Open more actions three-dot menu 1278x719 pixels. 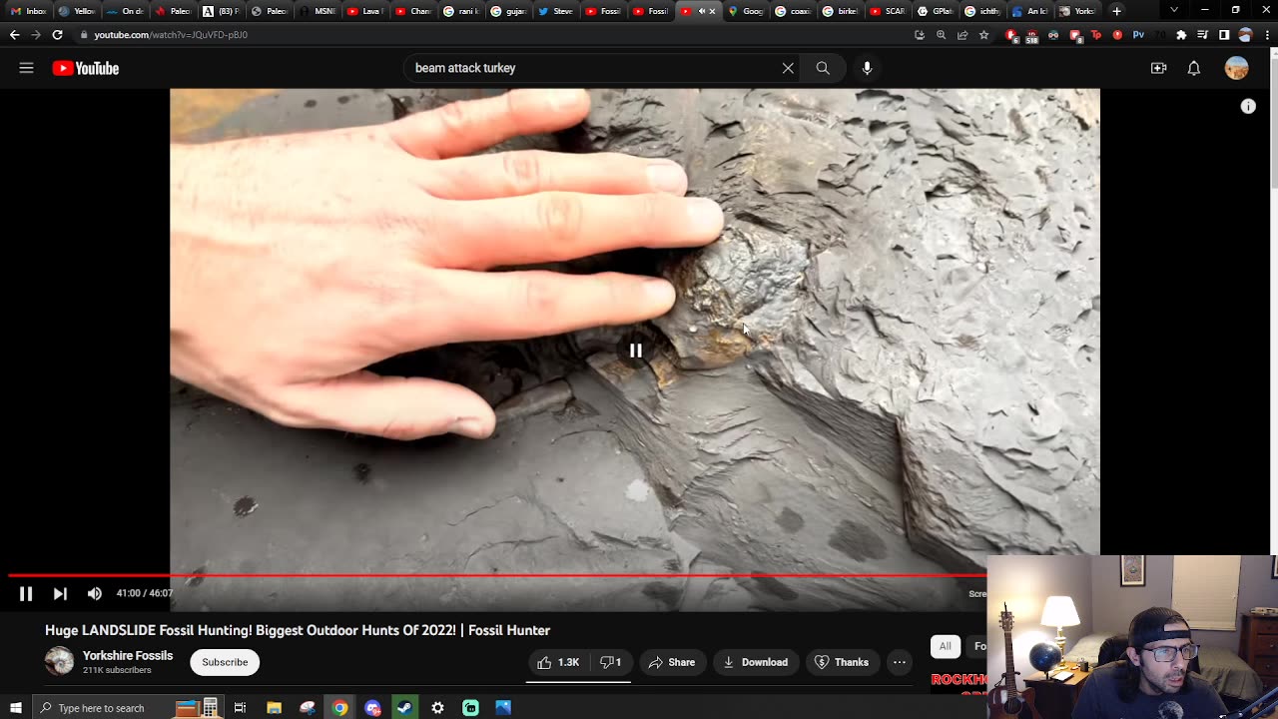[x=899, y=662]
